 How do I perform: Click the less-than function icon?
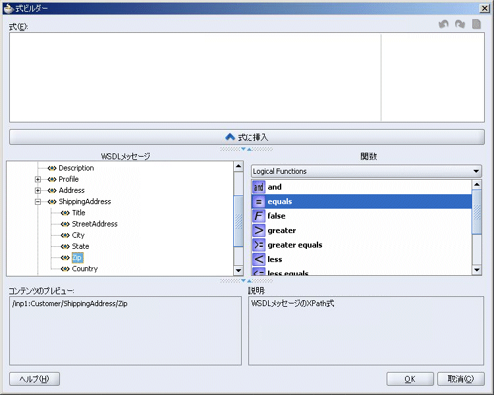coord(259,259)
